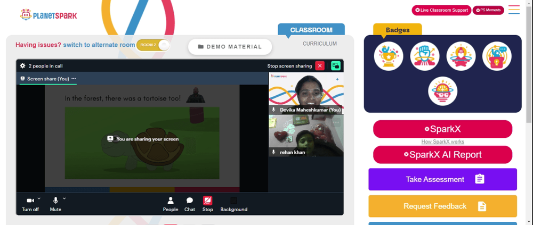Screen dimensions: 533x225
Task: Toggle picture-in-picture layout green icon
Action: click(x=336, y=66)
